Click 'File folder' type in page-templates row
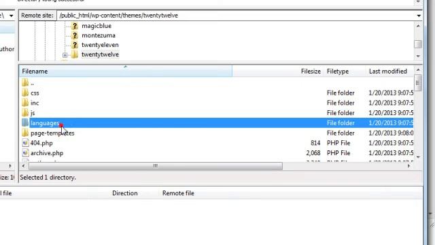The image size is (435, 245). (x=341, y=133)
